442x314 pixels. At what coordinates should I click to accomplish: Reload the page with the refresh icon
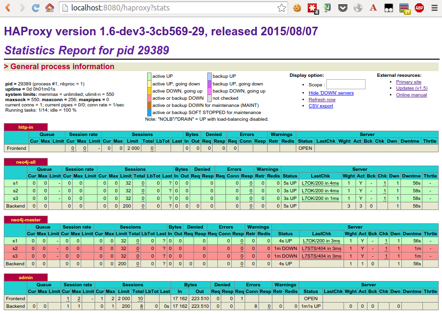[35, 8]
